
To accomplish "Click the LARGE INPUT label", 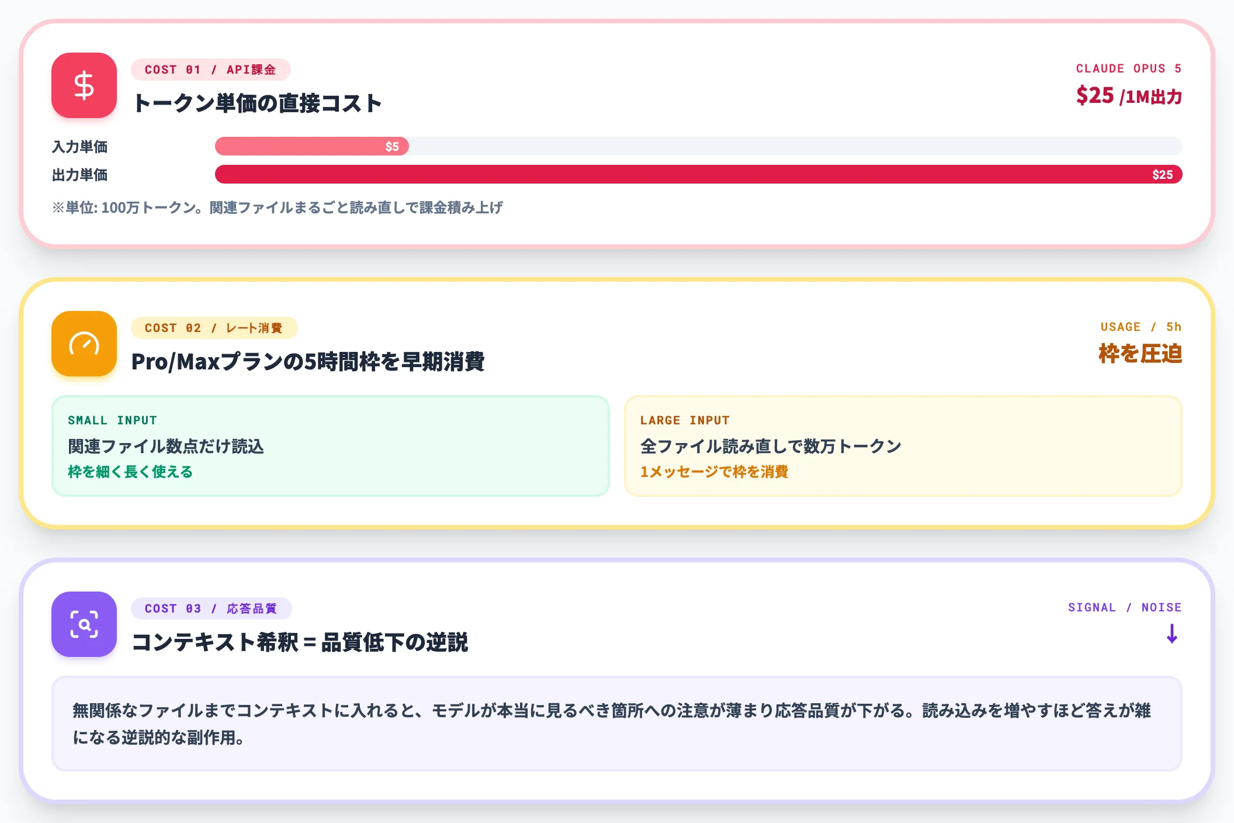I will [x=685, y=420].
